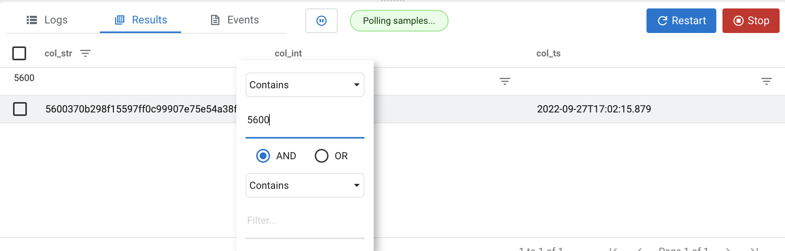Click the empty Filter... text field
Image resolution: width=785 pixels, height=251 pixels.
(x=305, y=221)
